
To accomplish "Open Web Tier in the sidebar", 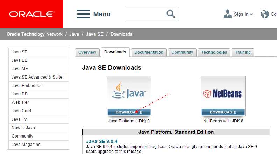I will tap(39, 102).
